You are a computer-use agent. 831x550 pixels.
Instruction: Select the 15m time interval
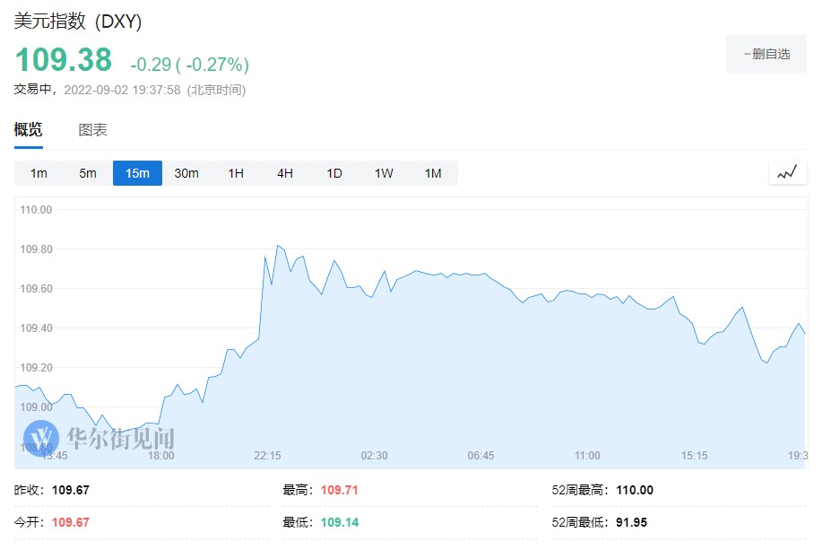137,173
